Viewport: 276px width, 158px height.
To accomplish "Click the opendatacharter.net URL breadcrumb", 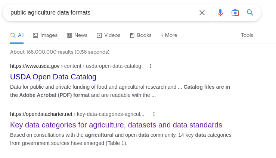I will pyautogui.click(x=77, y=114).
